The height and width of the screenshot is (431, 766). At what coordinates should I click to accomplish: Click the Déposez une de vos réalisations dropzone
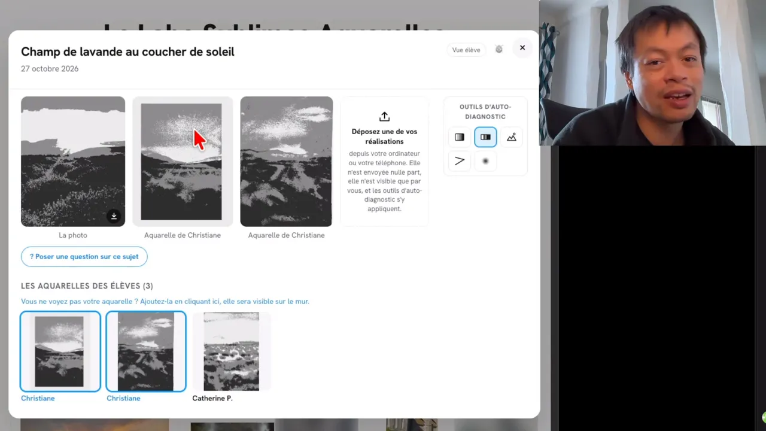click(384, 162)
